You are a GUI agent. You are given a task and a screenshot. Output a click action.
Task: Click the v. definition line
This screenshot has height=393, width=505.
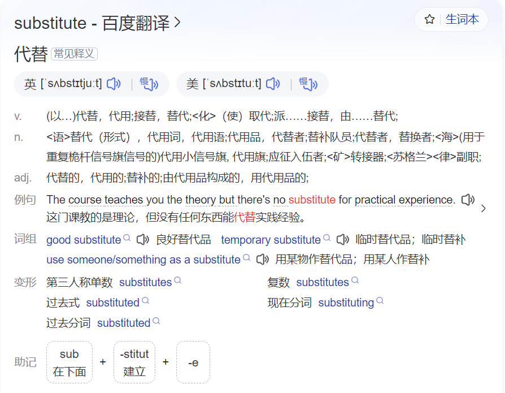[x=222, y=116]
